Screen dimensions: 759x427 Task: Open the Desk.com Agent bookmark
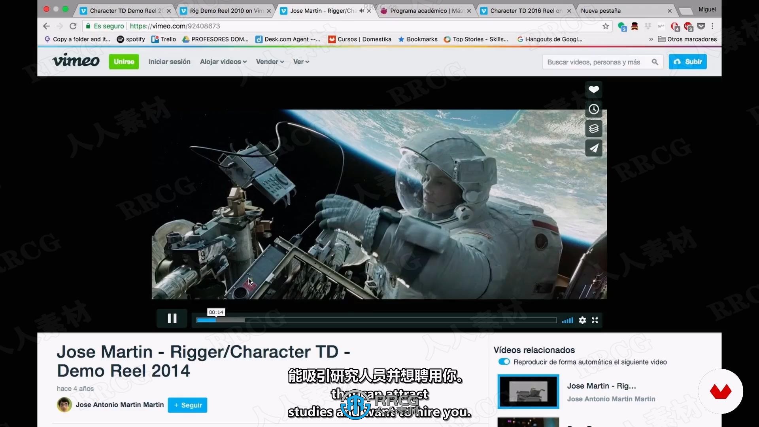pos(288,39)
